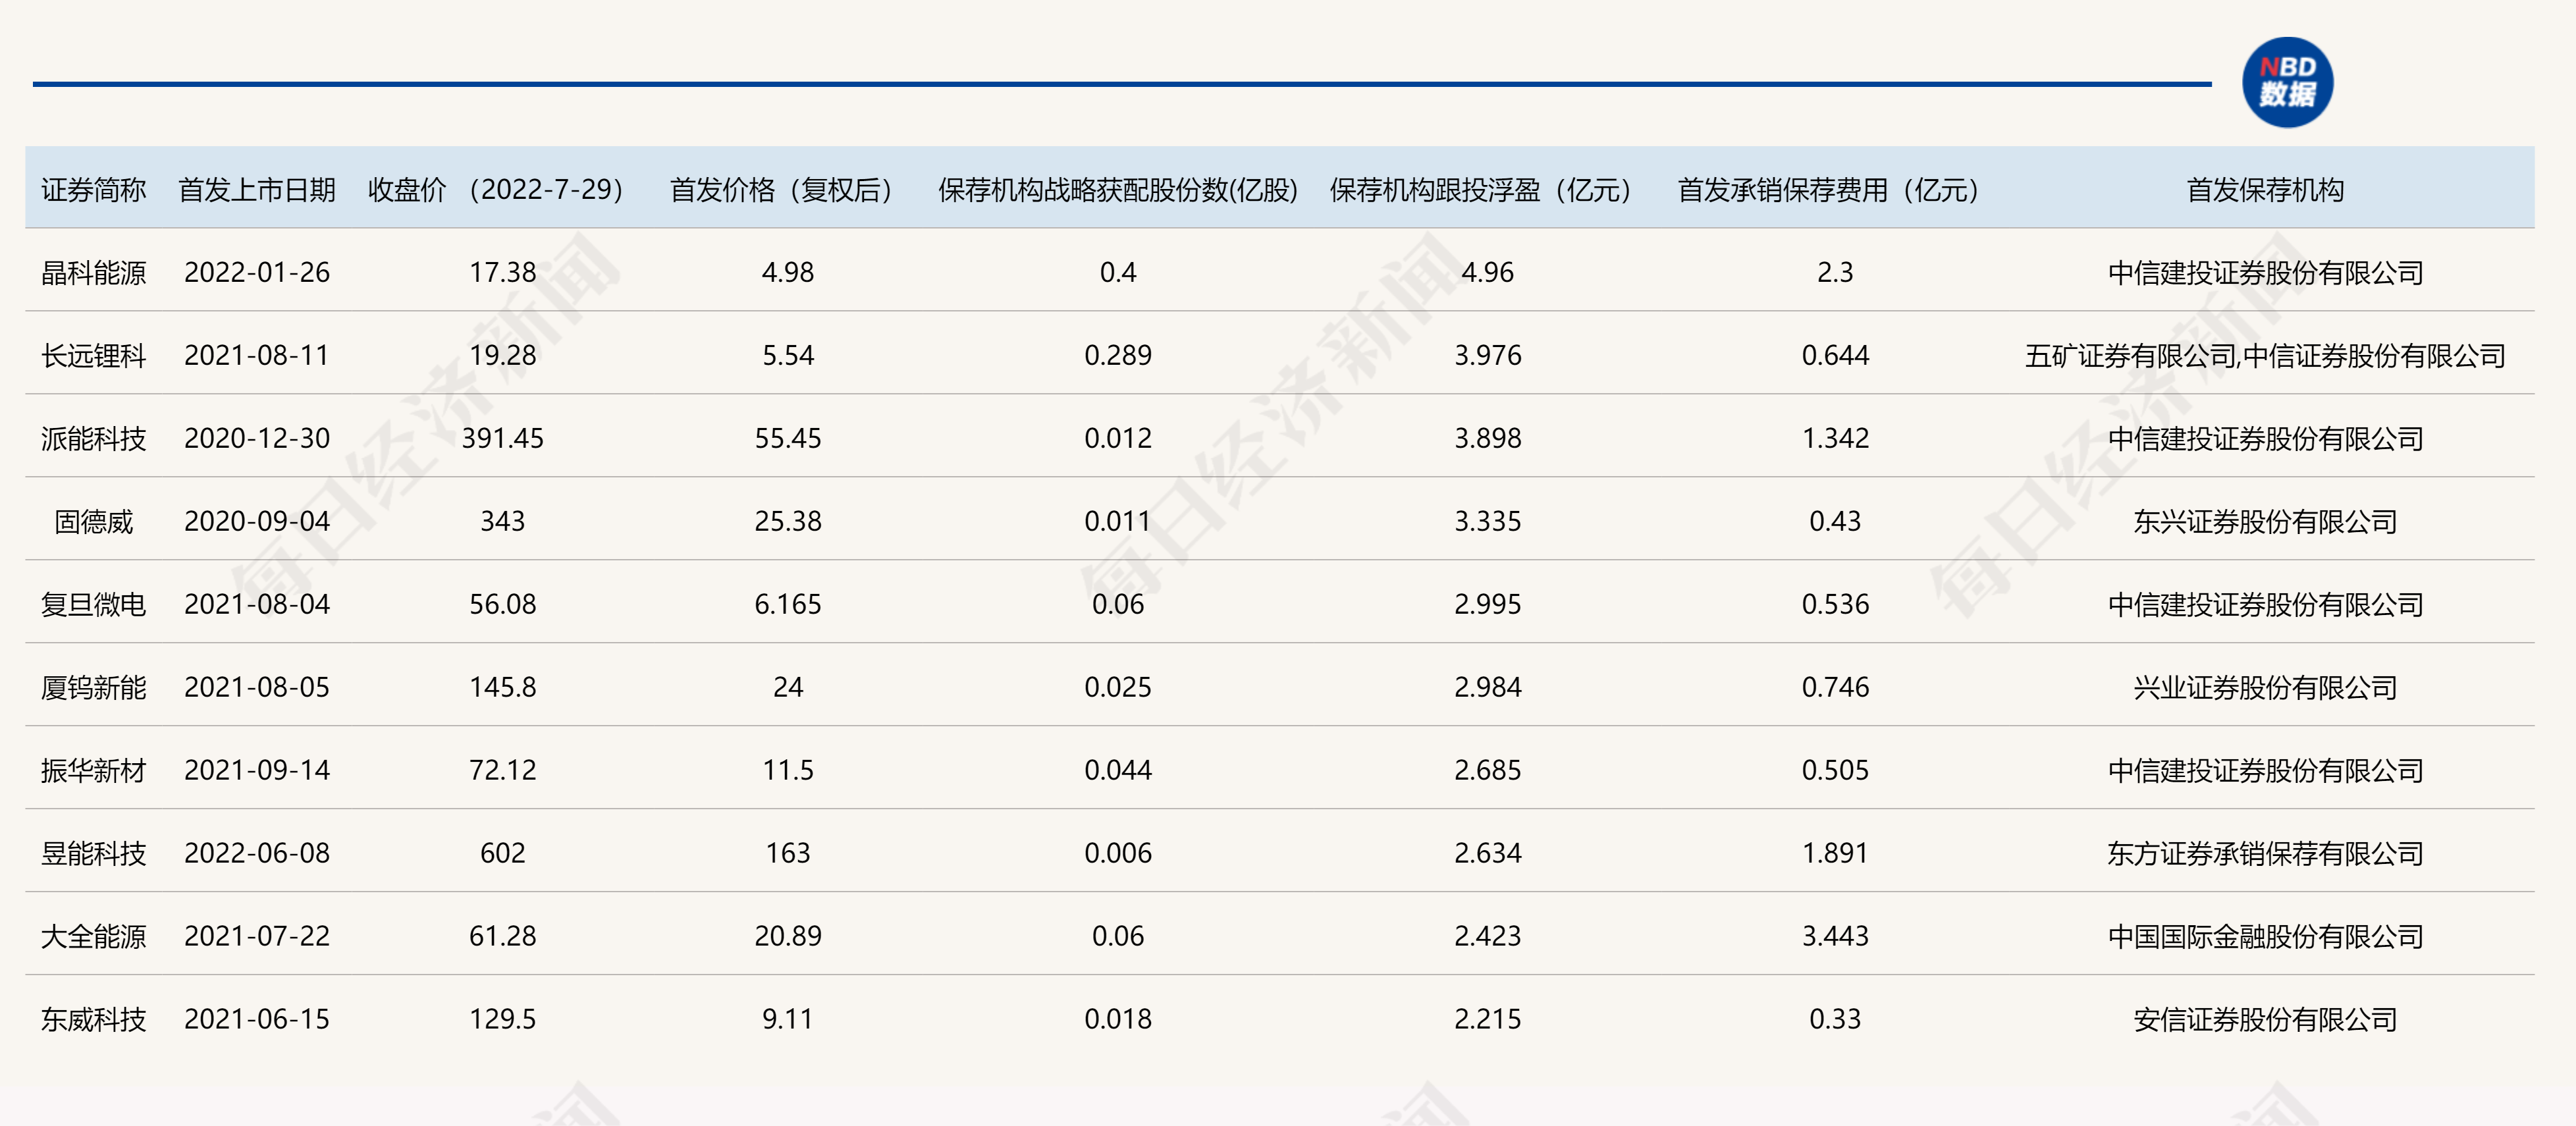Select sponsor 中国国际金融股份有限公司
Screen dimensions: 2576x1126
click(x=2265, y=937)
